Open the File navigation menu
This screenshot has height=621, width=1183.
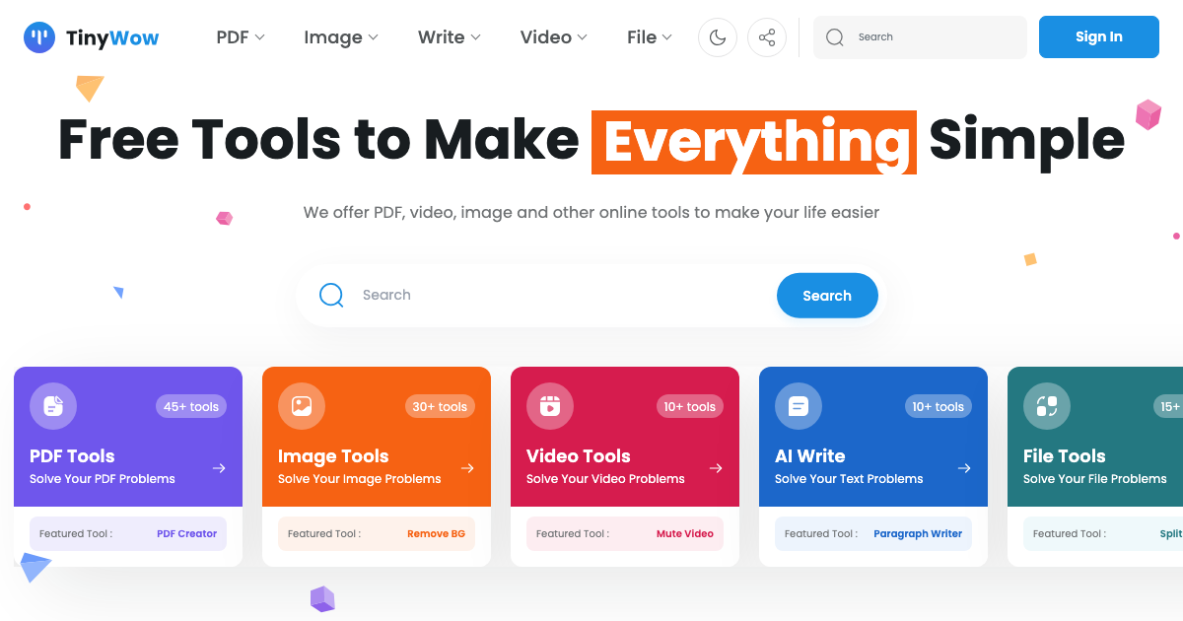(x=649, y=37)
